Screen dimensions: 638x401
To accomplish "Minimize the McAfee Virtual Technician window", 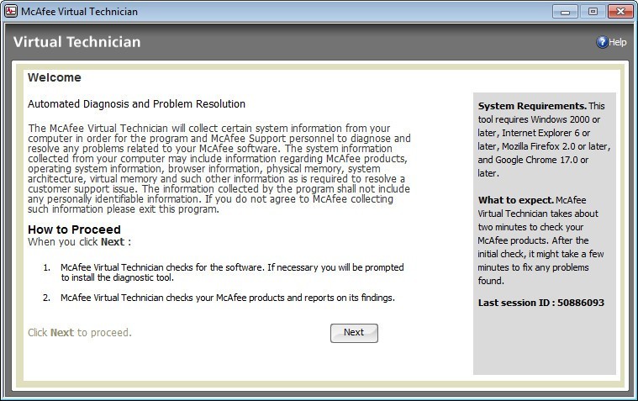I will click(x=565, y=12).
